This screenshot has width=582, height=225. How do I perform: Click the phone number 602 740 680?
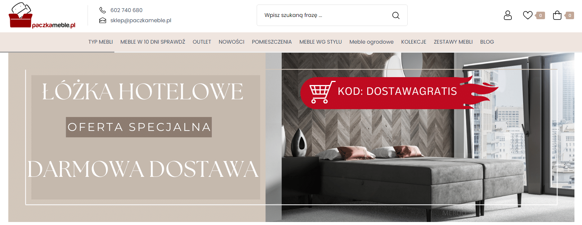pyautogui.click(x=126, y=10)
